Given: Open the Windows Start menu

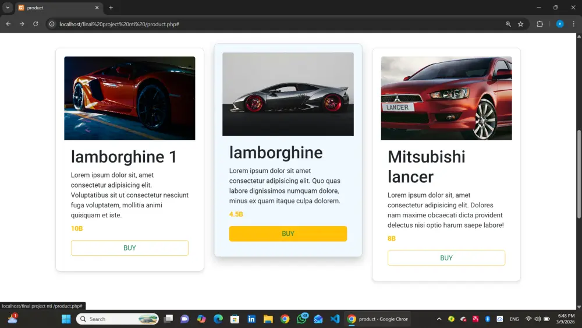Looking at the screenshot, I should pyautogui.click(x=66, y=319).
